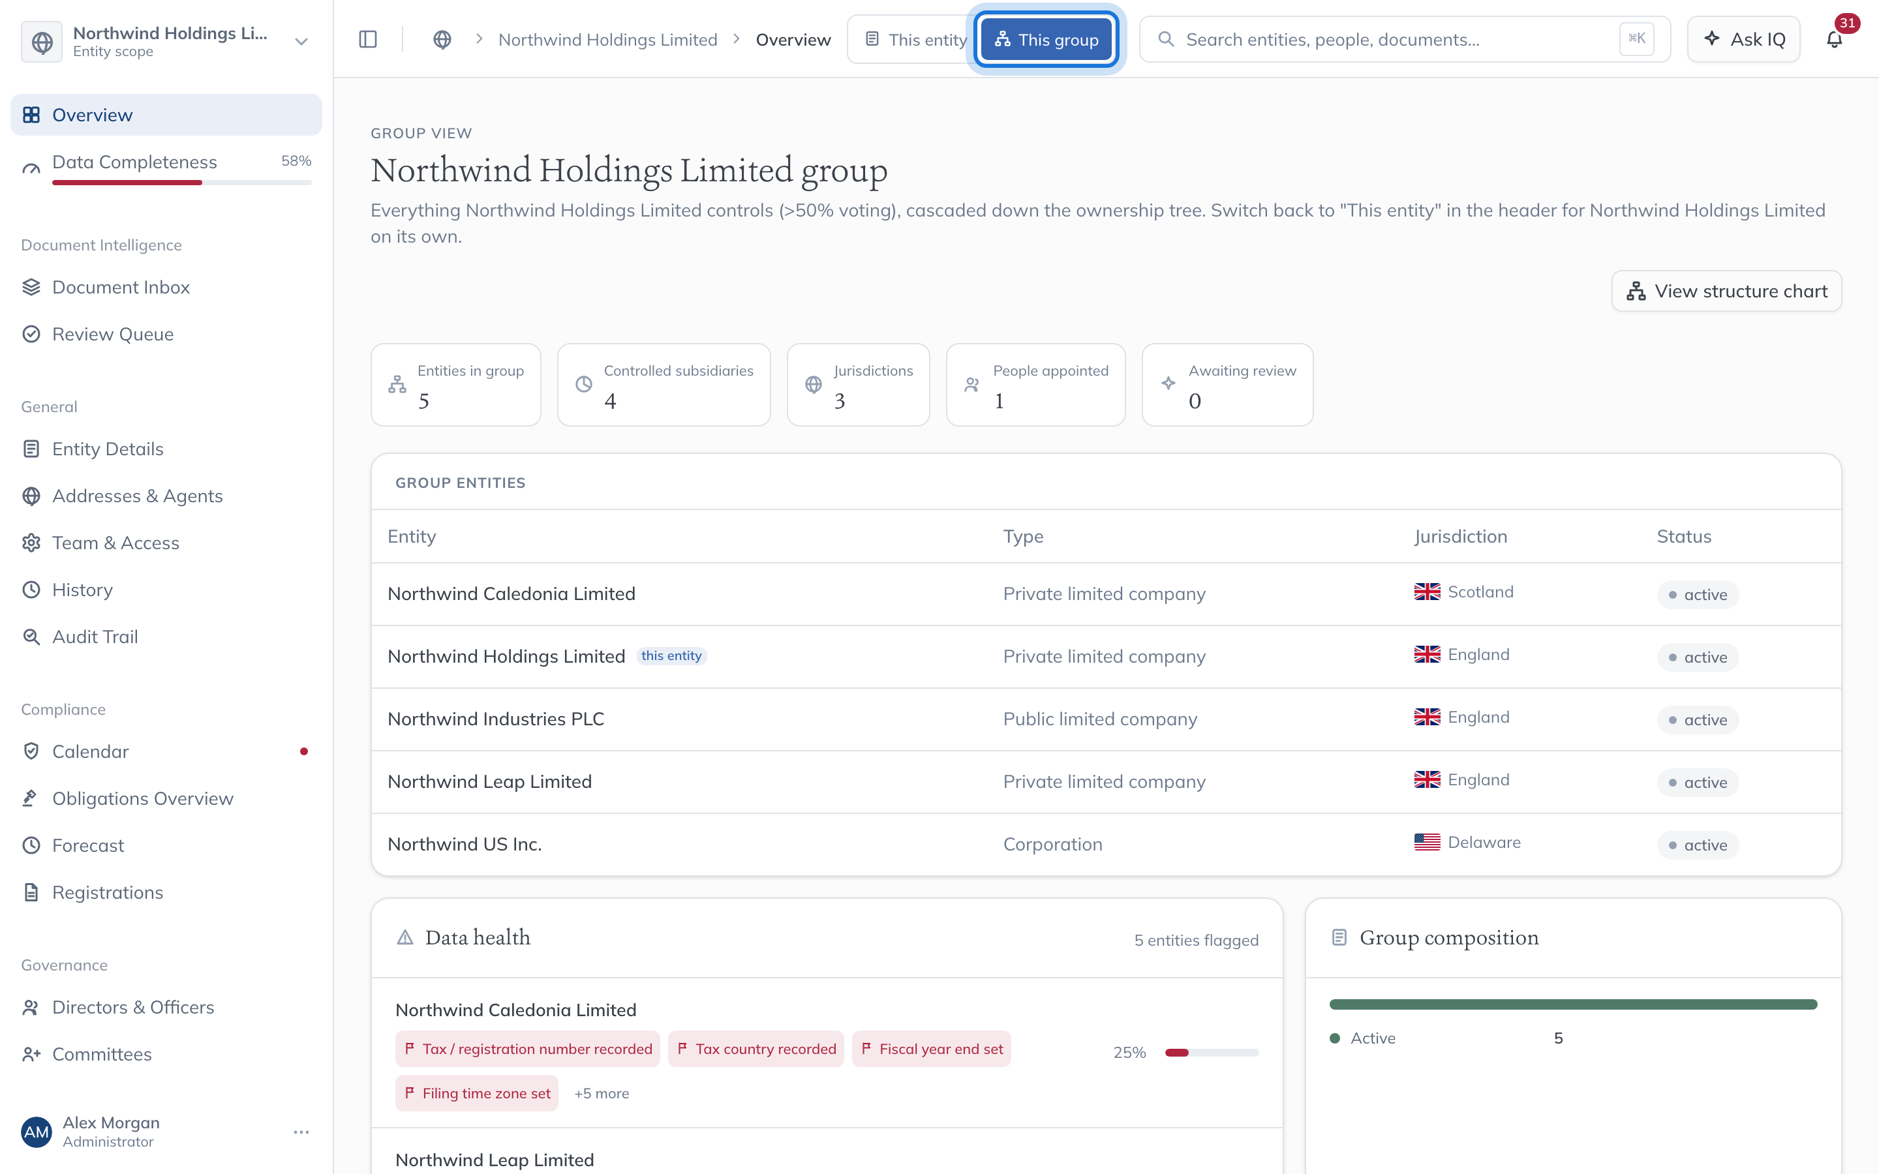Click the Audit Trail magnifier icon
The width and height of the screenshot is (1879, 1174).
[31, 637]
